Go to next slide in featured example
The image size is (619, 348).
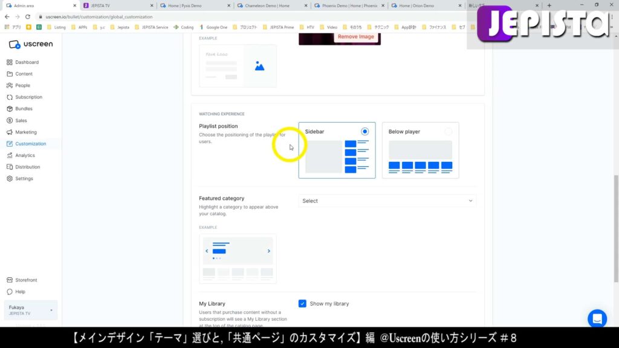pyautogui.click(x=269, y=251)
